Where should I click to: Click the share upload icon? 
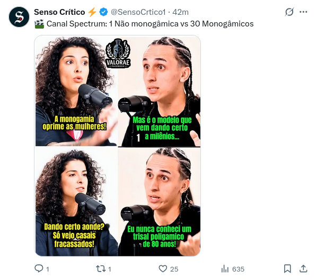coord(303,269)
